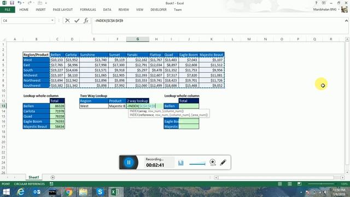Show hidden system tray icons arrow

[x=301, y=192]
